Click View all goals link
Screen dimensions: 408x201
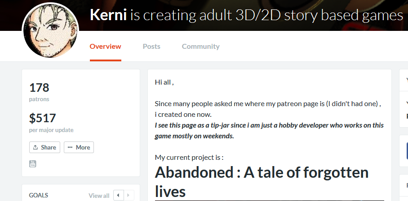coord(99,196)
